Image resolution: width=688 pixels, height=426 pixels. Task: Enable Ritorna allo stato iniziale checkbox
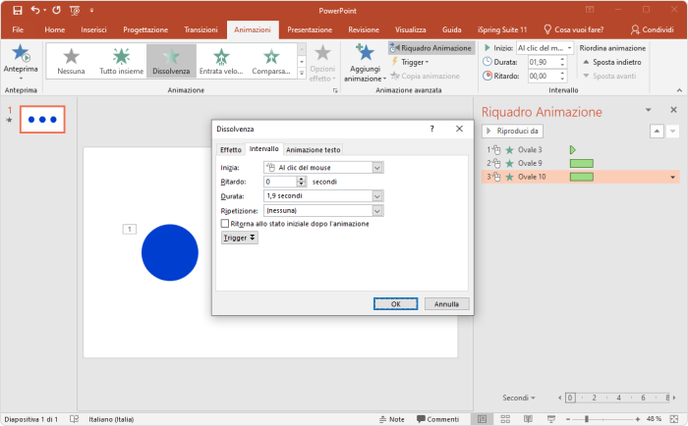[x=225, y=224]
